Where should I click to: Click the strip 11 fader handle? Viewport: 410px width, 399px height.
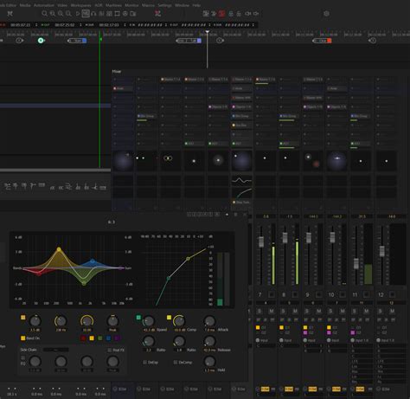pos(356,263)
